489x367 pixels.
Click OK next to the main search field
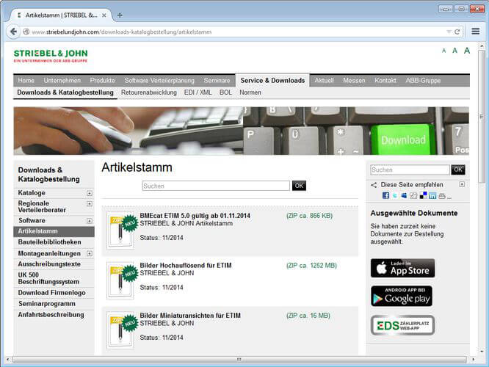pyautogui.click(x=299, y=186)
